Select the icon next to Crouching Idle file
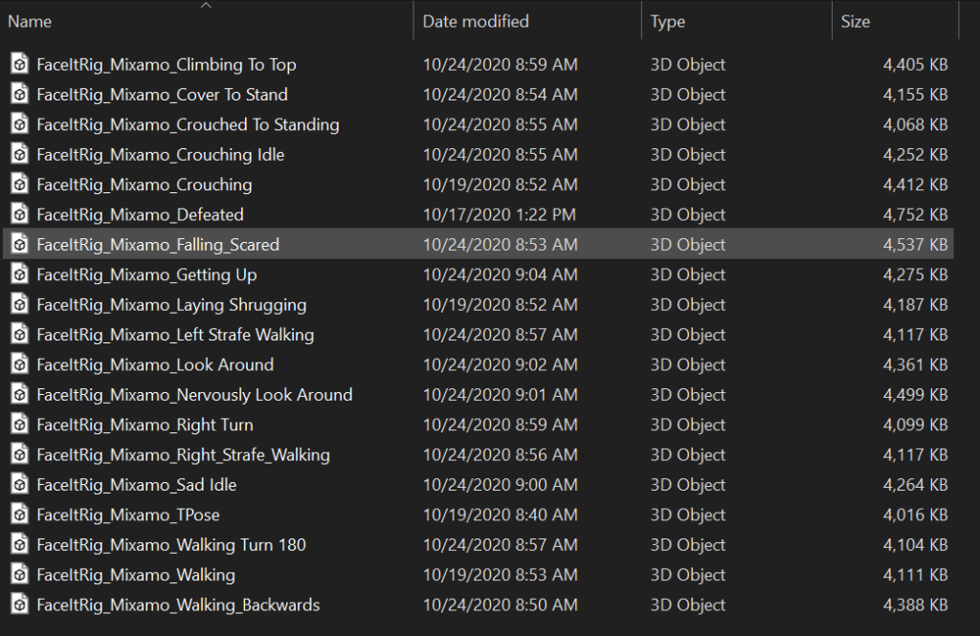The image size is (980, 636). tap(19, 154)
